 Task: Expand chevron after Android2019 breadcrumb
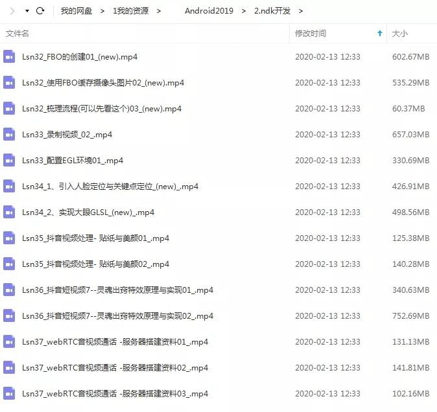point(244,11)
